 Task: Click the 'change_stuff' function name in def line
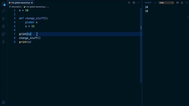(x=34, y=18)
